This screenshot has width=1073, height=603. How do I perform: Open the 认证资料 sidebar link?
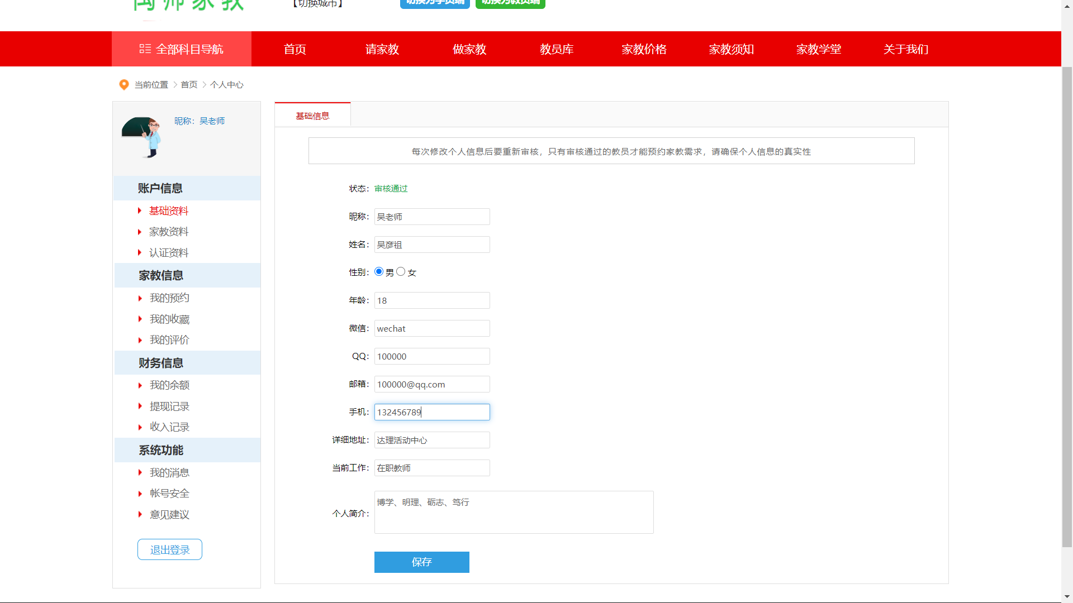[x=169, y=253]
